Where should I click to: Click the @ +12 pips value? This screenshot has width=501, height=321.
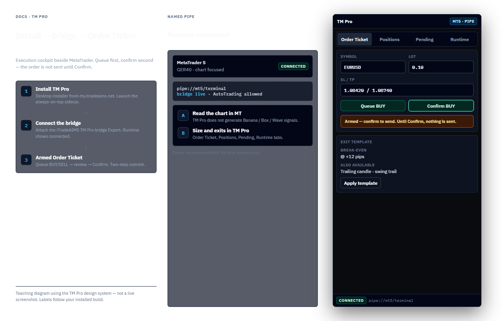(x=352, y=157)
